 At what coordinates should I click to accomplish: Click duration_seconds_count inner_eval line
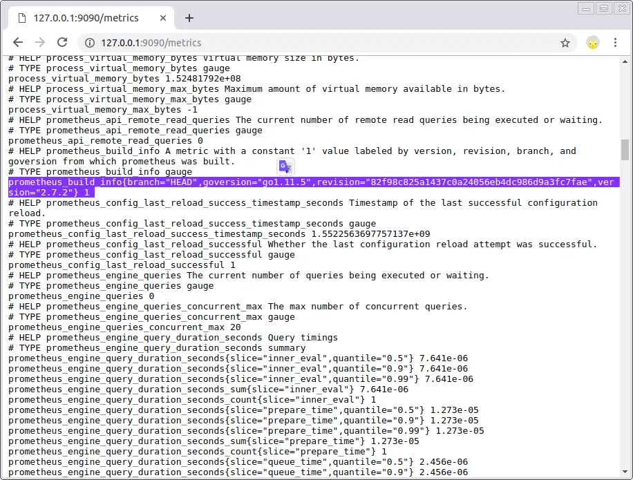click(x=192, y=400)
